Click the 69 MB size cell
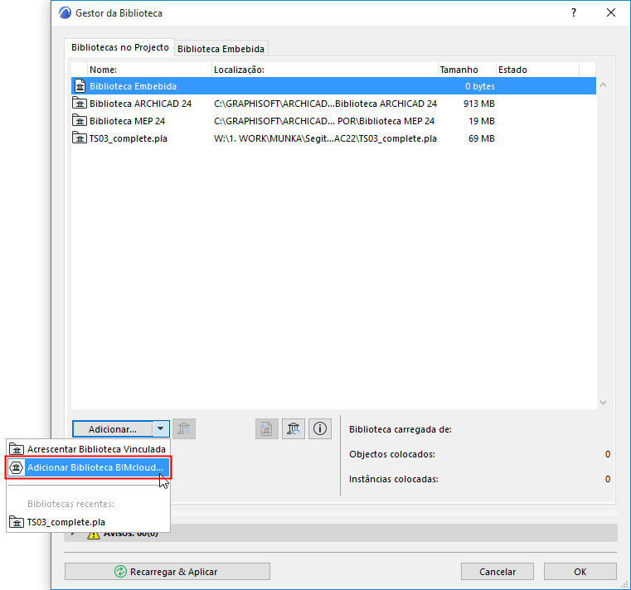 pyautogui.click(x=482, y=138)
